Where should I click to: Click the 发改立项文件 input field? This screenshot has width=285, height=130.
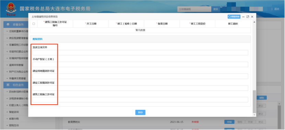140,53
